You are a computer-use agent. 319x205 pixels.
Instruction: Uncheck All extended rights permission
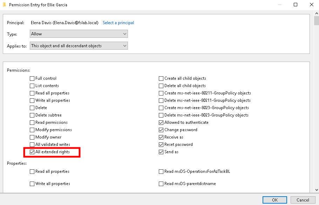click(32, 152)
